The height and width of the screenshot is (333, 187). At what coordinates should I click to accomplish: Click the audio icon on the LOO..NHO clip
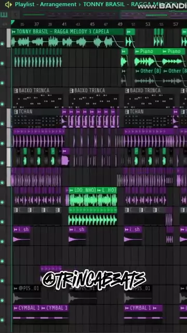point(72,190)
